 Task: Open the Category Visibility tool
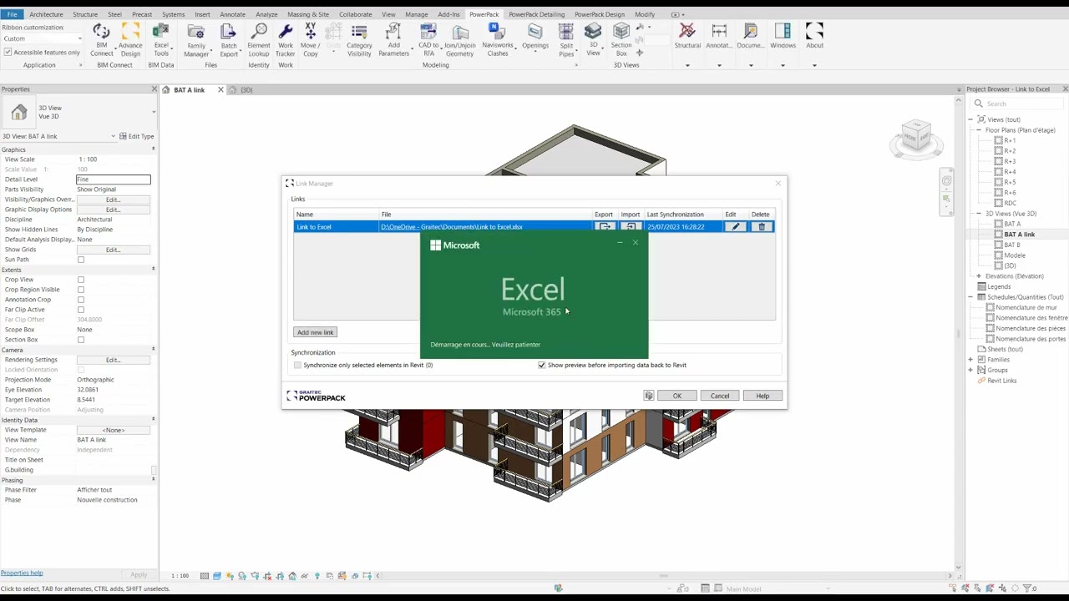coord(359,39)
